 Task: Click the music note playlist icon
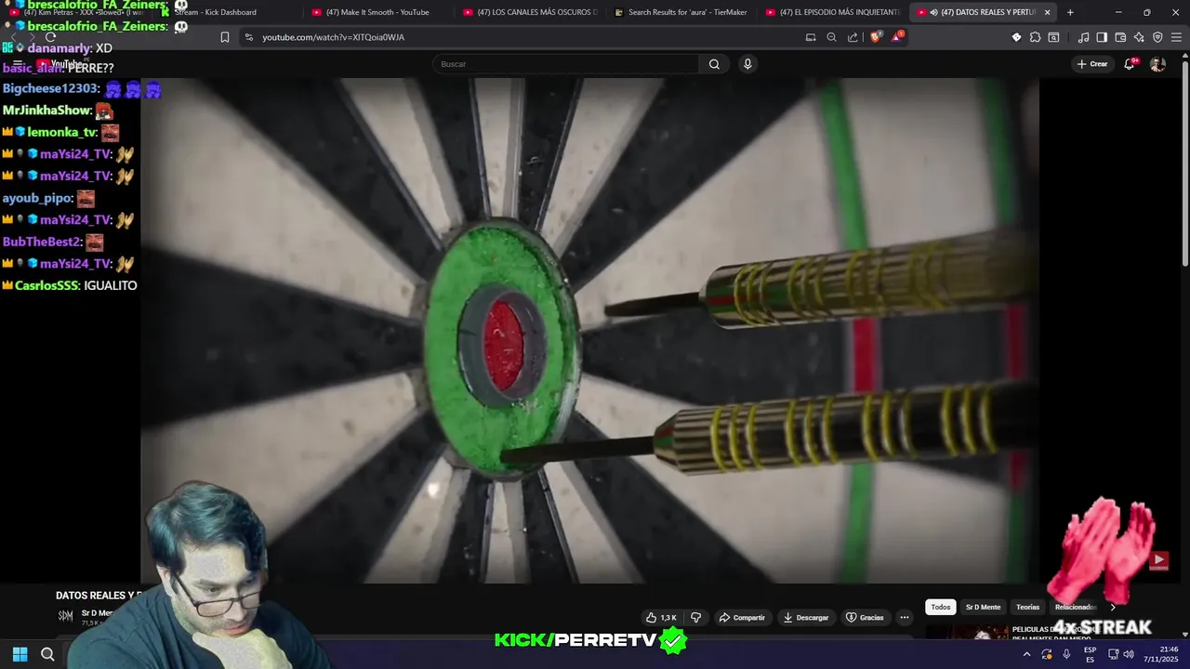tap(1083, 37)
